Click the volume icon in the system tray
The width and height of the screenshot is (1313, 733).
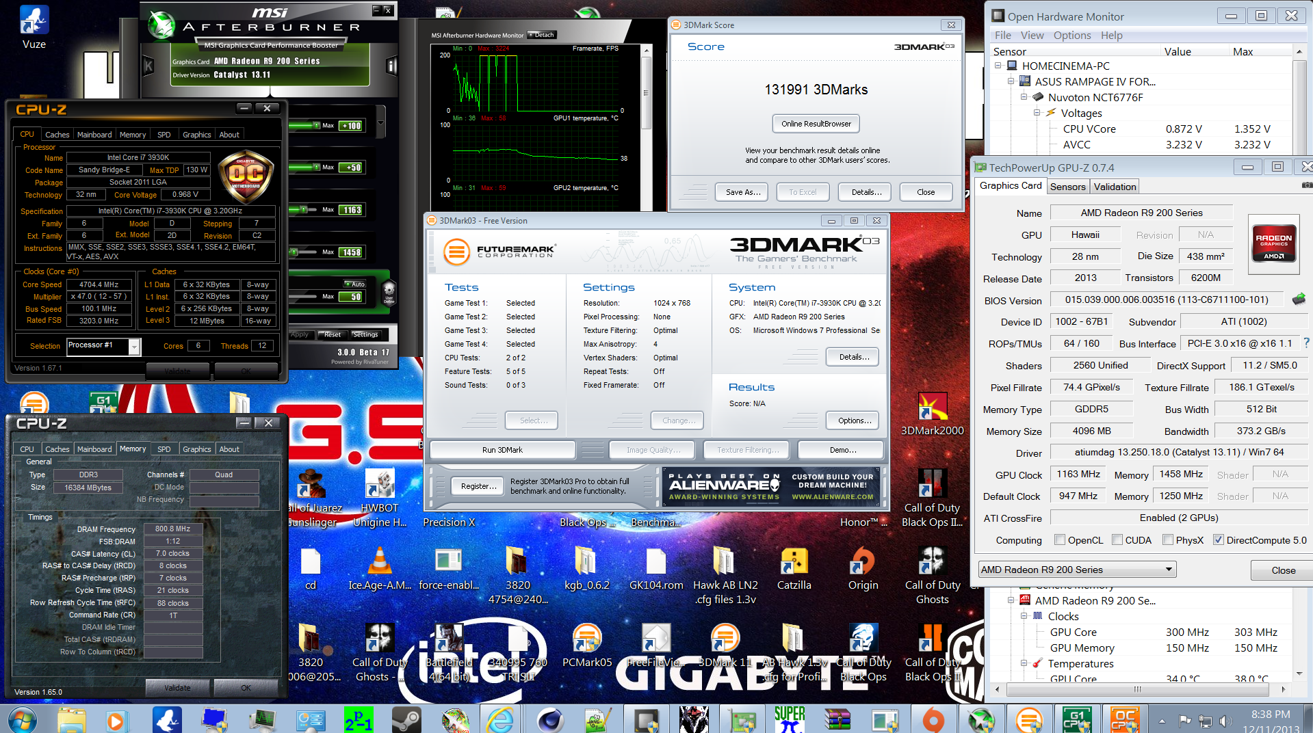click(x=1225, y=721)
